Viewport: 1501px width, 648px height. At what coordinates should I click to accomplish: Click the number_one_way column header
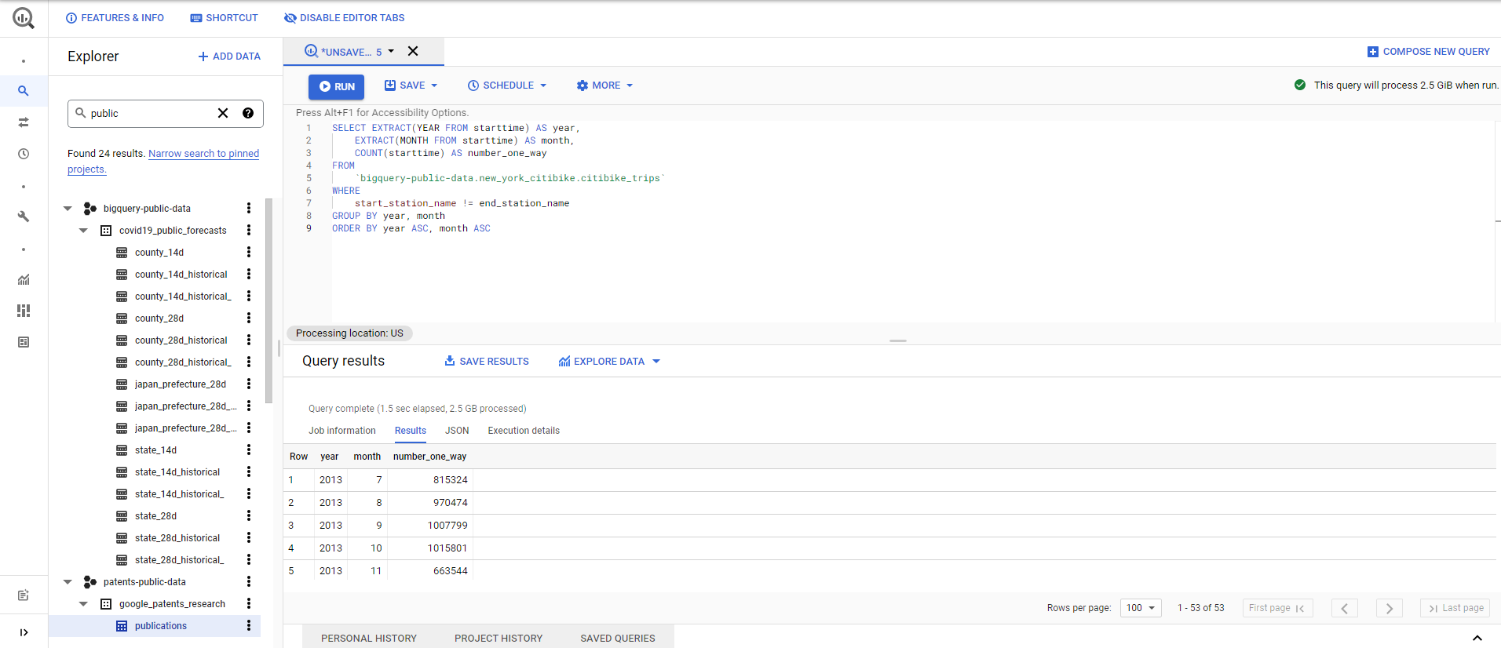(429, 457)
